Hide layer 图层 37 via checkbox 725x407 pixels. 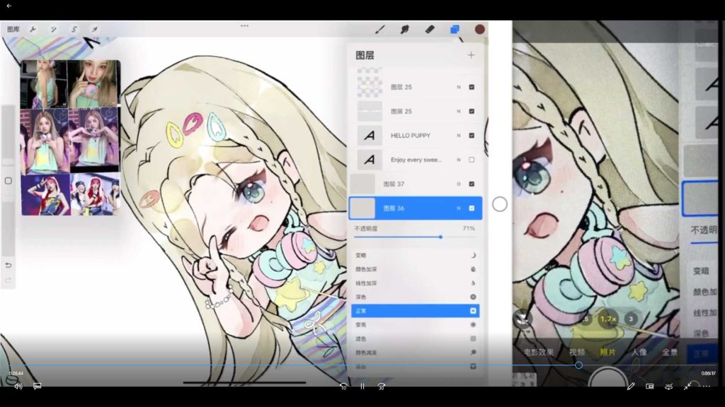(472, 184)
